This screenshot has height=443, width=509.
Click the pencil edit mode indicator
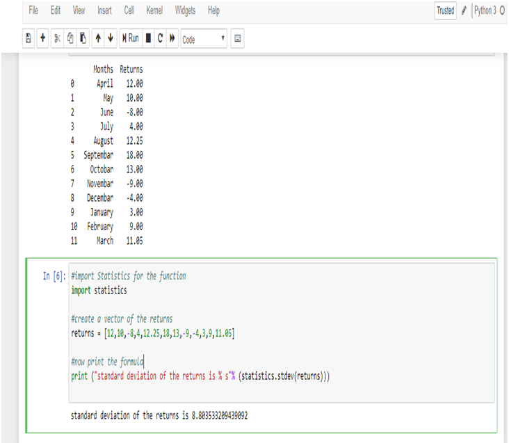pos(464,10)
